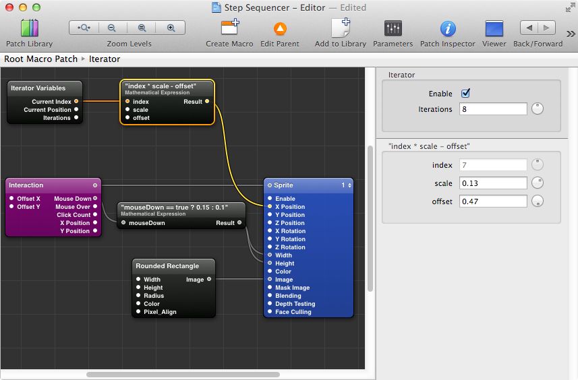Click the Current Index output port

(76, 101)
